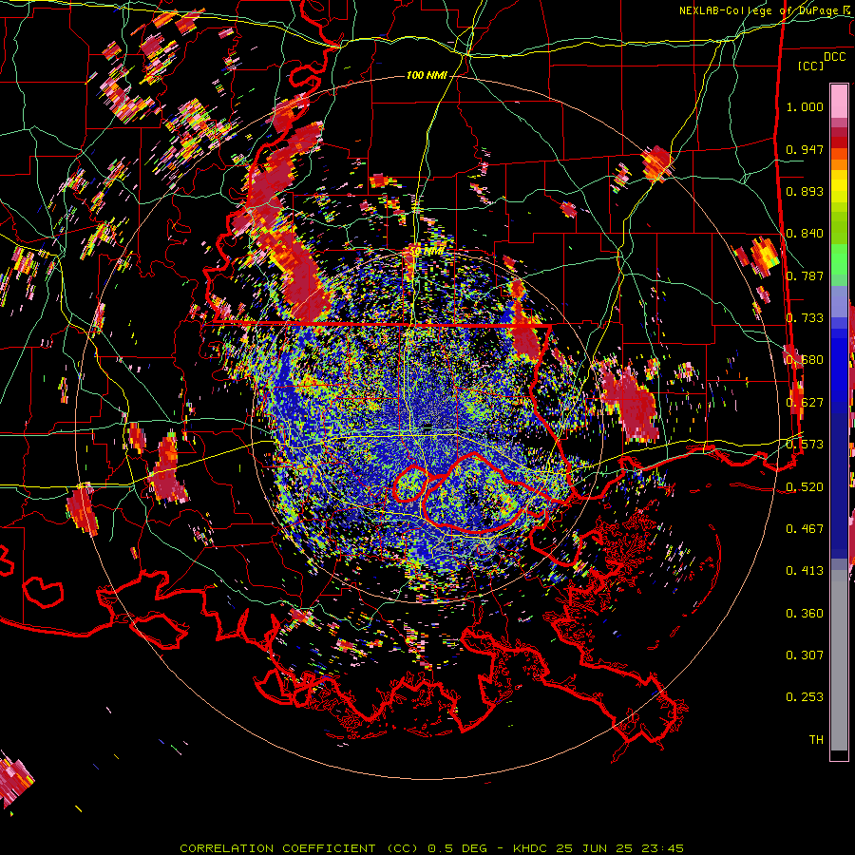Image resolution: width=855 pixels, height=855 pixels.
Task: Select the 0.733 legend value
Action: [805, 318]
